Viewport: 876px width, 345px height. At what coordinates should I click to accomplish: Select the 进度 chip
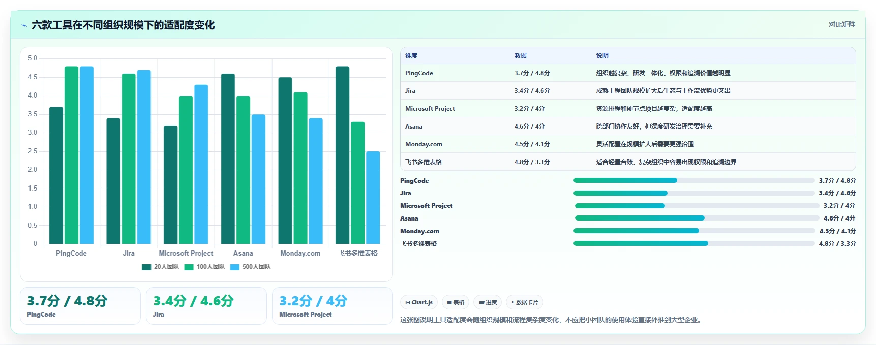pyautogui.click(x=488, y=302)
